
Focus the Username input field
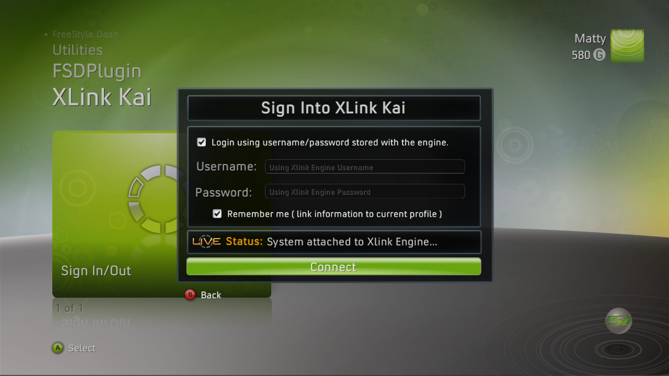pyautogui.click(x=365, y=167)
